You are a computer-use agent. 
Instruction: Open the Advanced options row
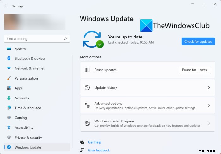tap(147, 105)
